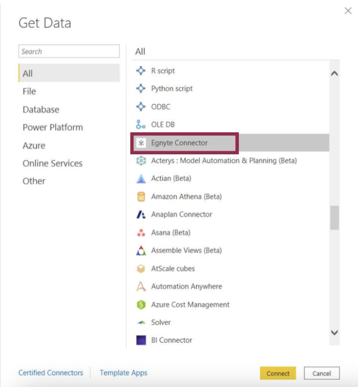Click the BI Connector square icon
The width and height of the screenshot is (358, 387).
[x=141, y=340]
